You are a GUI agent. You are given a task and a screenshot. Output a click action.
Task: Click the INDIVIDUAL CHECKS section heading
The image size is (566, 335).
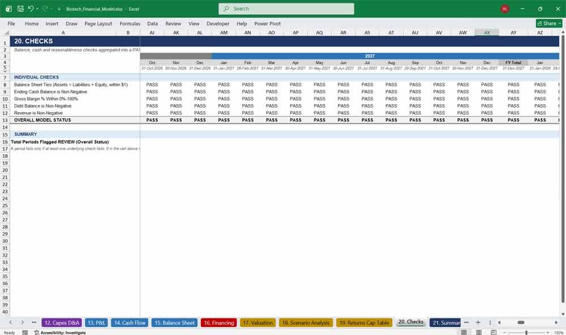point(36,78)
